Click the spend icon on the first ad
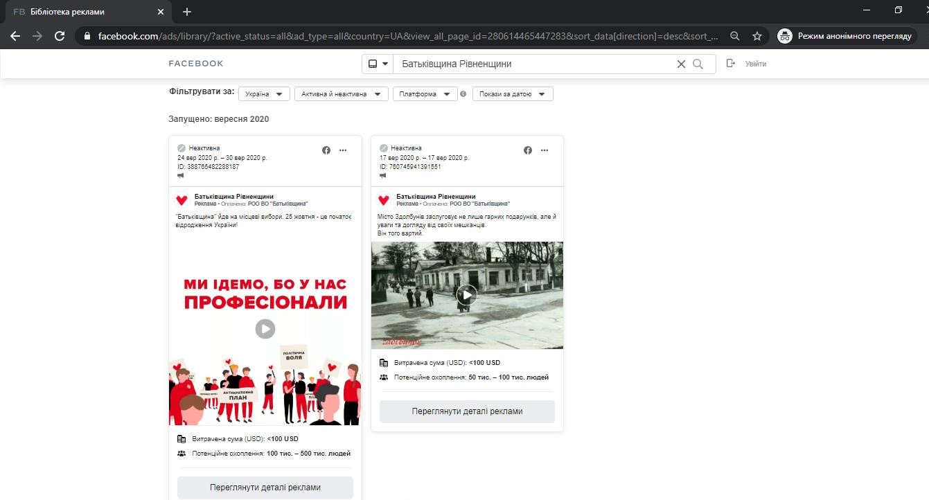The image size is (929, 500). (x=182, y=439)
